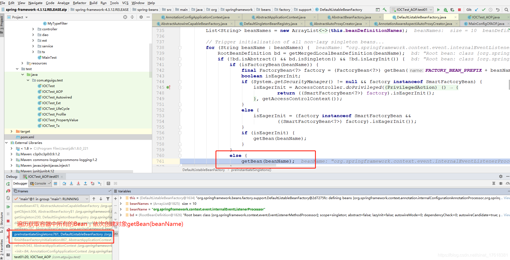Open Project panel gear settings
510x260 pixels.
(x=141, y=17)
